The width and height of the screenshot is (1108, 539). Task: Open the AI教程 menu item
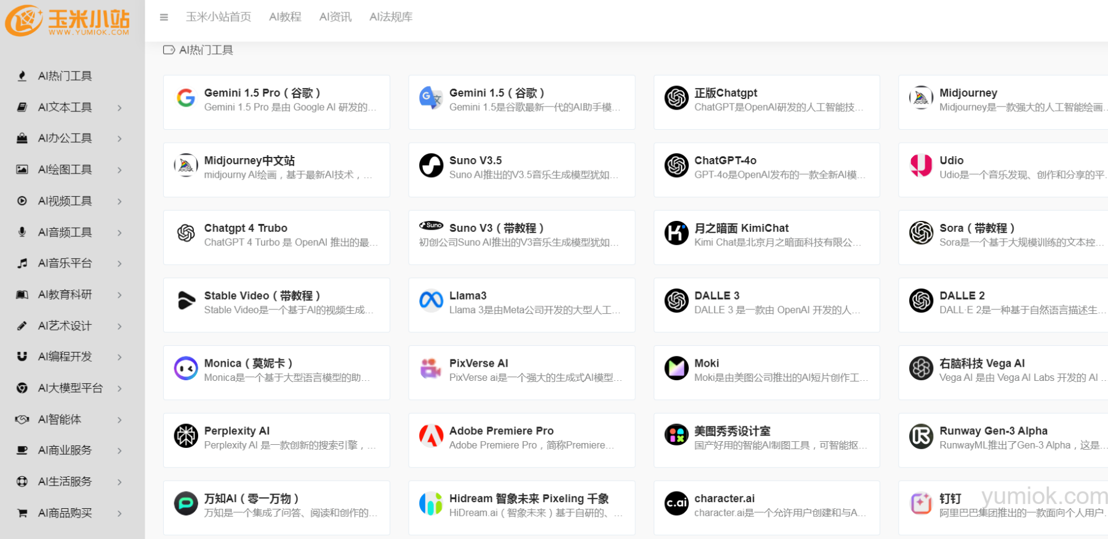pyautogui.click(x=285, y=17)
